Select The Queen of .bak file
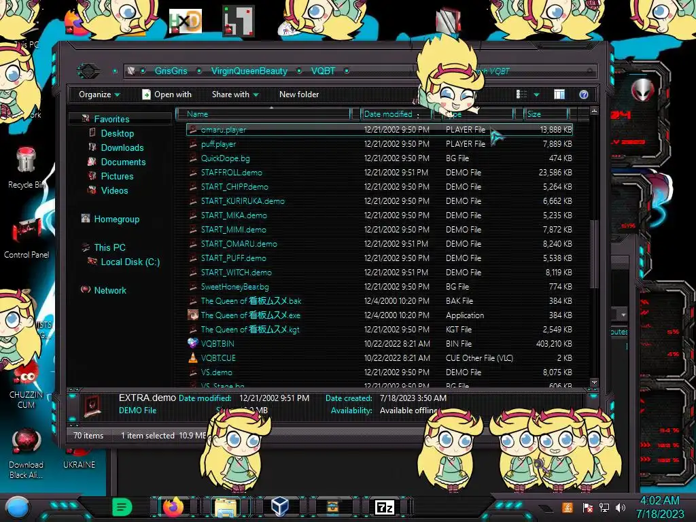The height and width of the screenshot is (522, 696). click(x=379, y=301)
